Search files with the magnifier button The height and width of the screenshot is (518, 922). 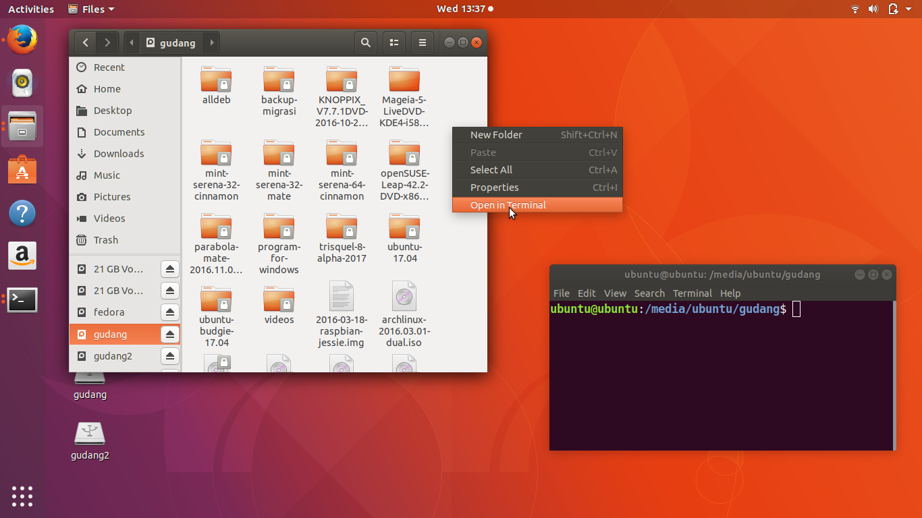[x=366, y=42]
